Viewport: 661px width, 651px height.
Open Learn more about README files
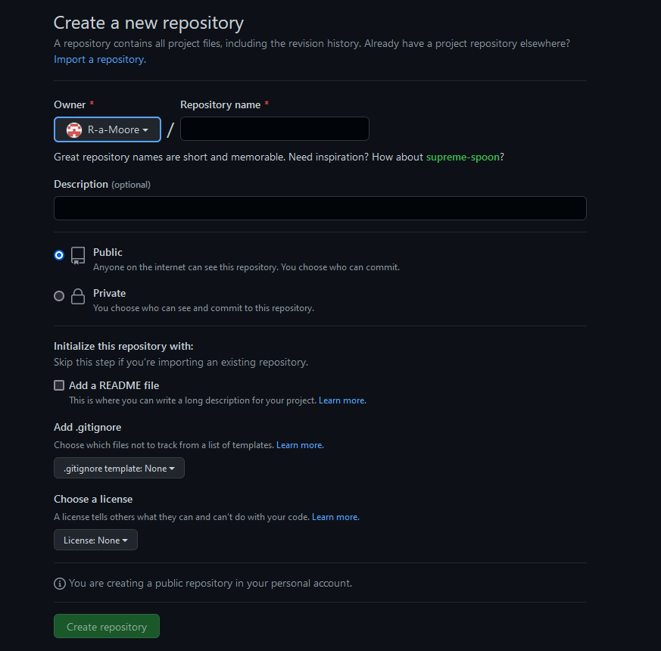341,400
